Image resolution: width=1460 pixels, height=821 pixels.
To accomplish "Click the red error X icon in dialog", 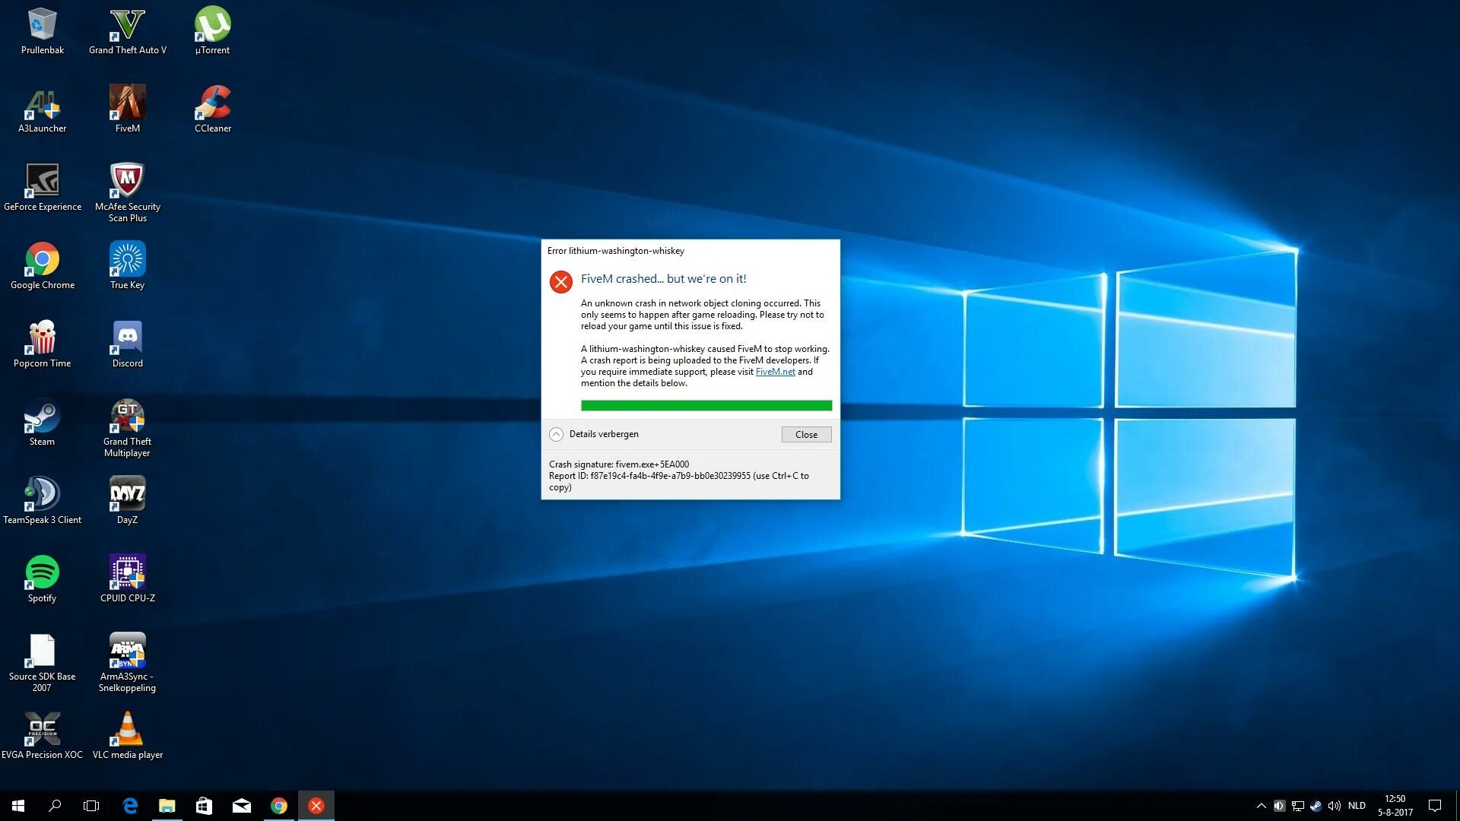I will click(561, 282).
